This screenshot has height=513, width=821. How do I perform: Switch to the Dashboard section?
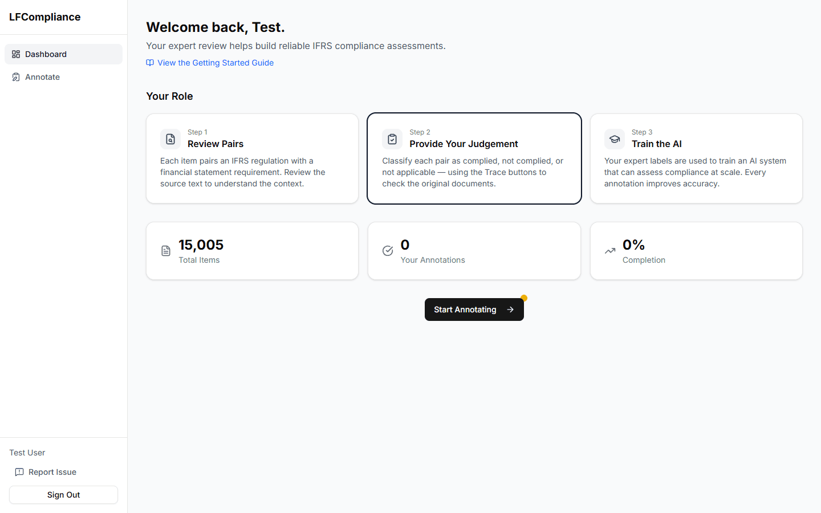click(46, 54)
